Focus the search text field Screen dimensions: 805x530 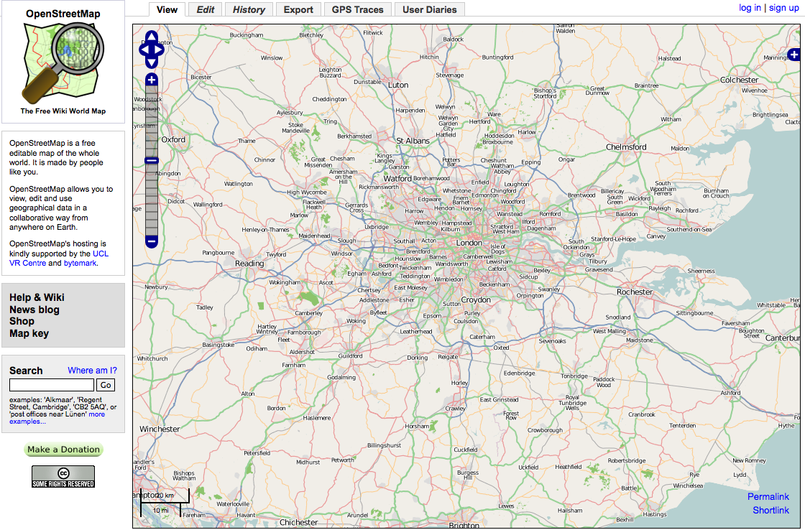click(52, 385)
